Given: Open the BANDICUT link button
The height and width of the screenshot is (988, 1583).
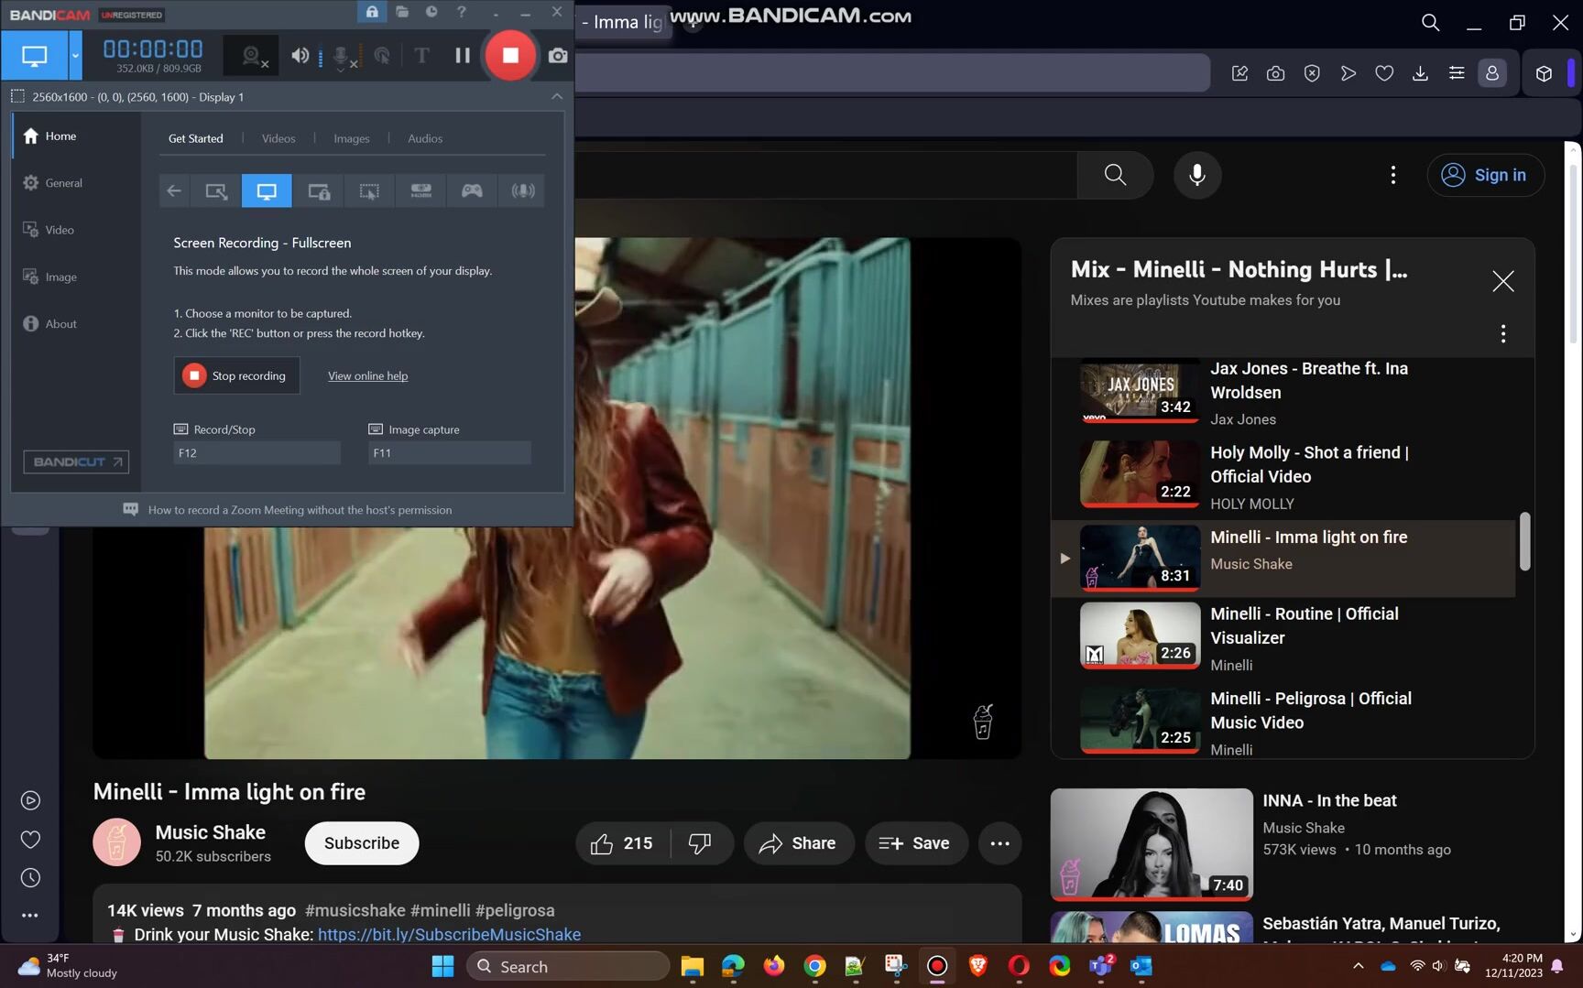Looking at the screenshot, I should [x=76, y=461].
